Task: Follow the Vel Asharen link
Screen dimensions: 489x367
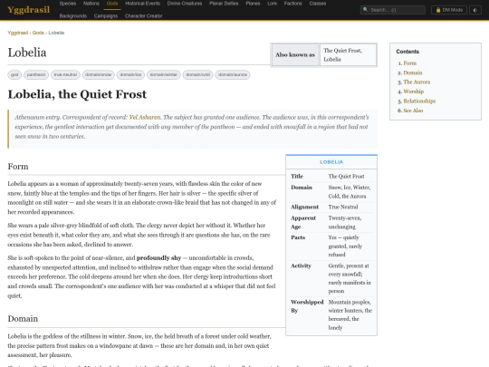Action: pos(145,117)
